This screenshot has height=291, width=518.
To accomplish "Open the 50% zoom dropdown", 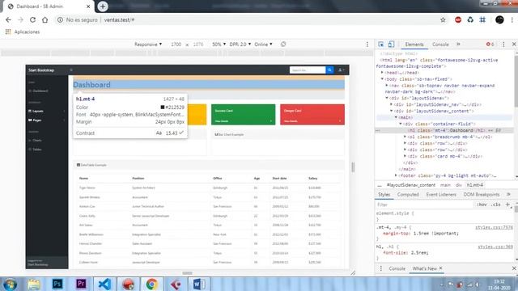I will tap(219, 44).
